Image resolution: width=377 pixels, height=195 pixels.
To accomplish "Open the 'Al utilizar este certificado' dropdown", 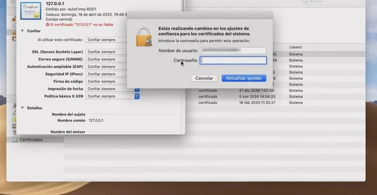I will coord(106,40).
